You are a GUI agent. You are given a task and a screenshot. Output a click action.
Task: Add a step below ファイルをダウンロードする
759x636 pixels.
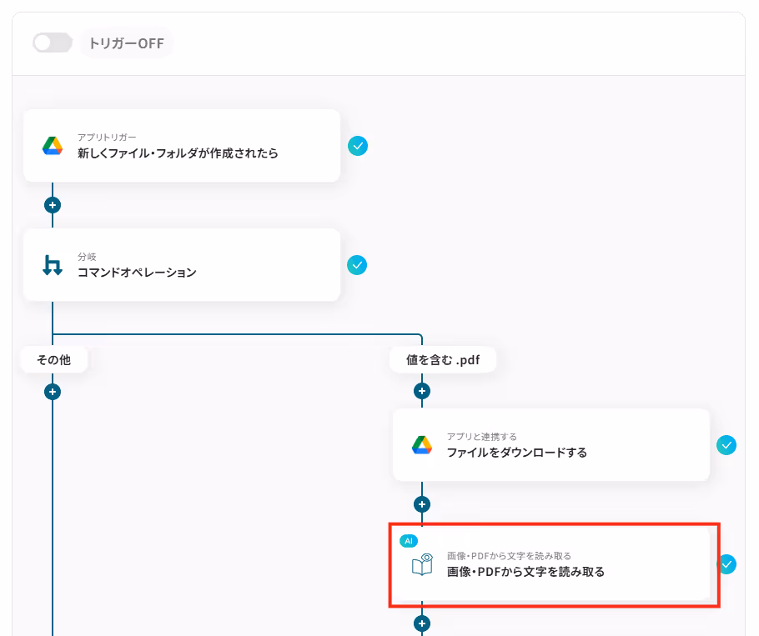click(422, 504)
